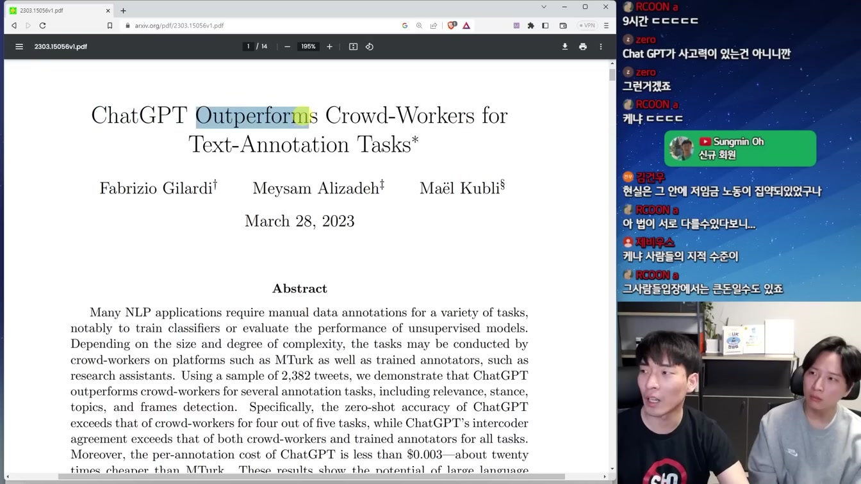This screenshot has height=484, width=861.
Task: Open the PDF viewer sidebar menu
Action: pyautogui.click(x=19, y=47)
